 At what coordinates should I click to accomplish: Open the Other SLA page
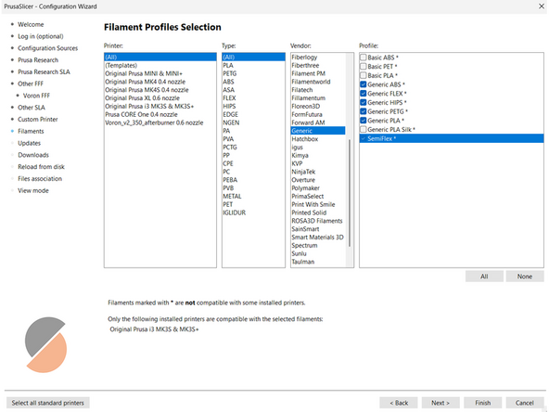point(32,108)
